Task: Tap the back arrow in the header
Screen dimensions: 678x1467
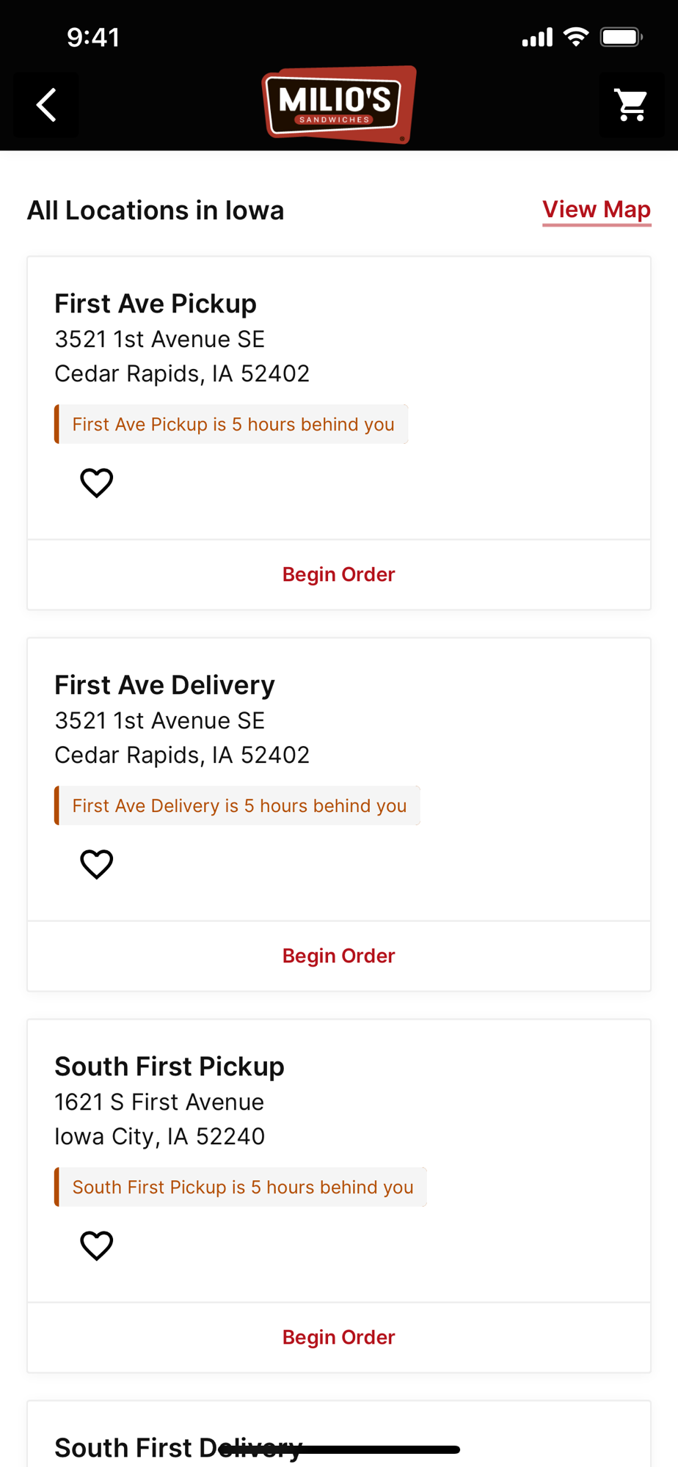Action: click(x=46, y=105)
